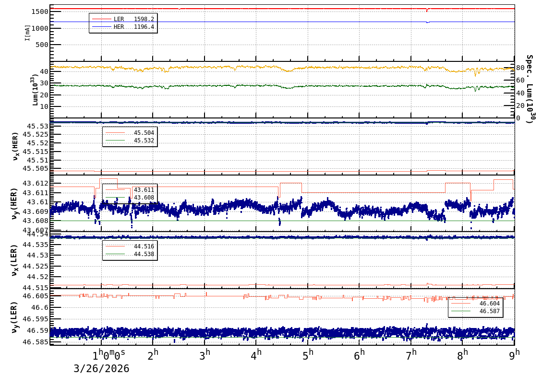The height and width of the screenshot is (375, 554).
Task: Click the νx(HER) axis label
Action: (14, 146)
